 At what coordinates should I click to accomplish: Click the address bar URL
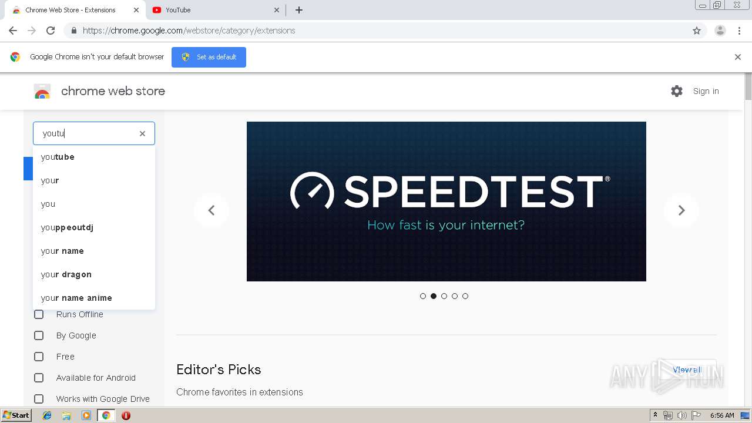(x=189, y=31)
